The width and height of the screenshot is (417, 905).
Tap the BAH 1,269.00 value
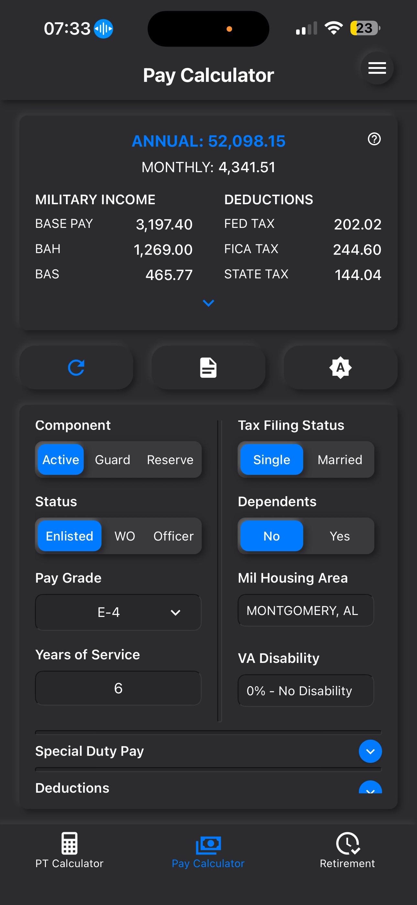click(163, 250)
